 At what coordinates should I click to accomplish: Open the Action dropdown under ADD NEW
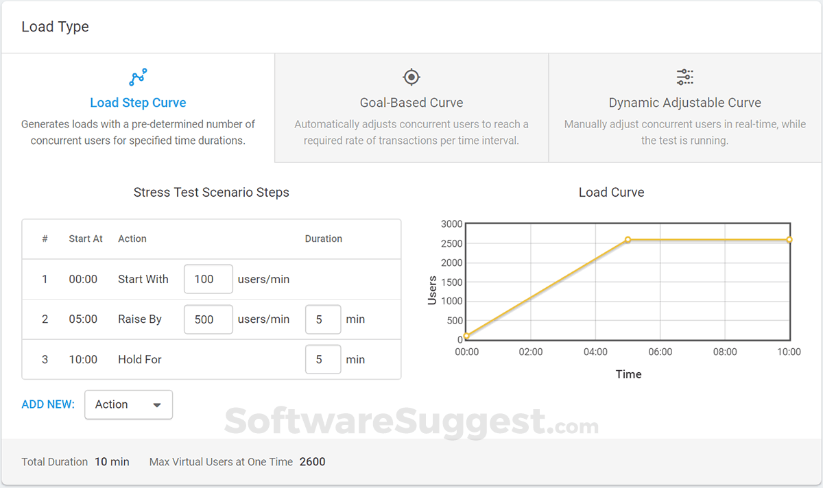coord(128,404)
